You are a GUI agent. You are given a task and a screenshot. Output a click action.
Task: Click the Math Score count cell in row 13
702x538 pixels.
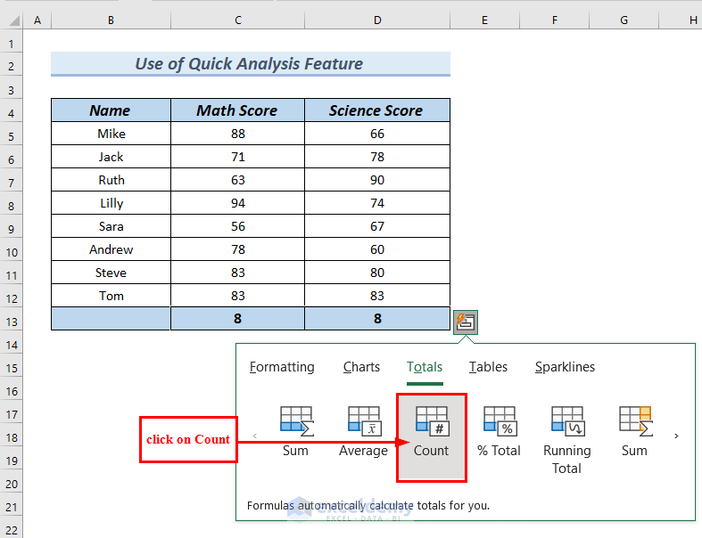[238, 318]
